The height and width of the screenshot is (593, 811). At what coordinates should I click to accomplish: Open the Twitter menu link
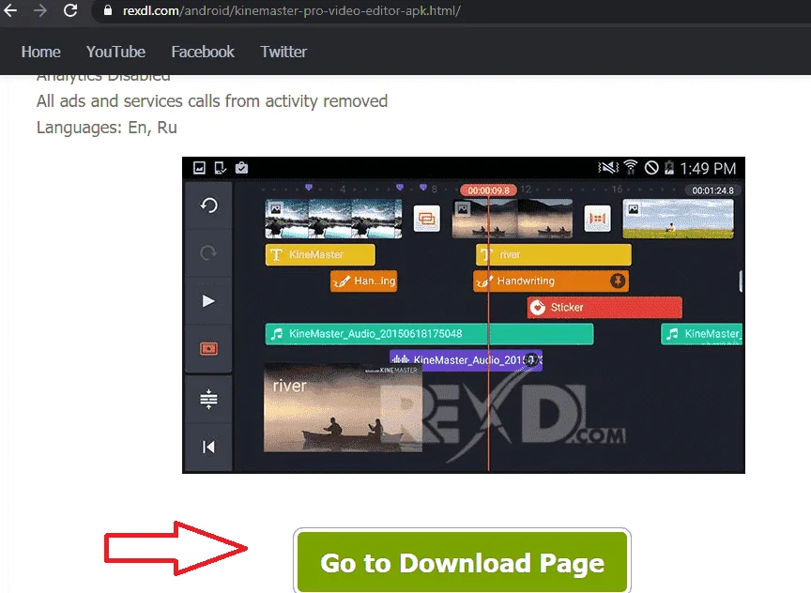tap(283, 52)
